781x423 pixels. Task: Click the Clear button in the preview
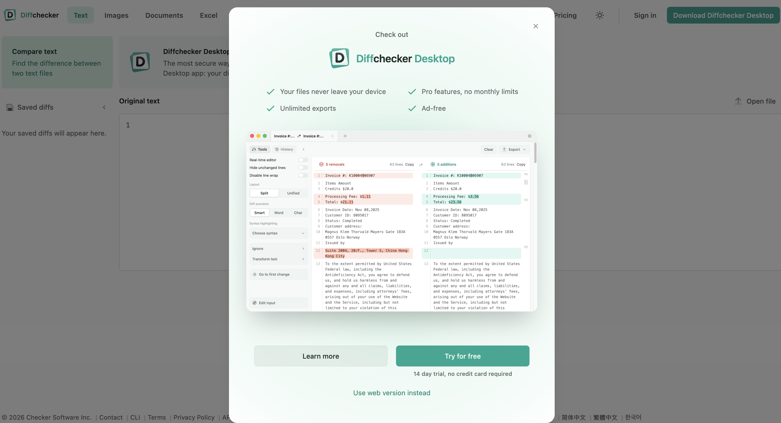(x=488, y=149)
